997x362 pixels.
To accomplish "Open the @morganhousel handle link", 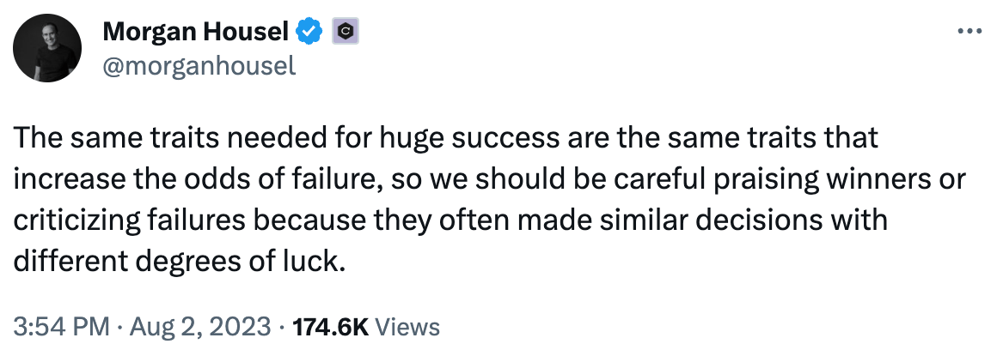I will [x=199, y=65].
